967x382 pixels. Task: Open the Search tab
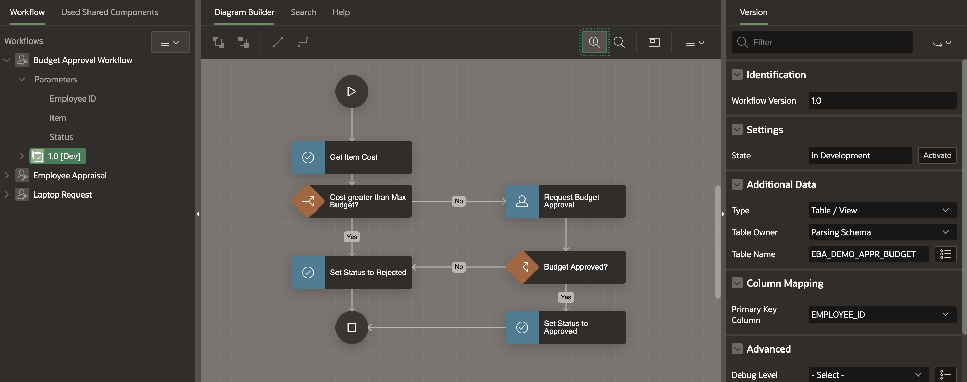303,12
